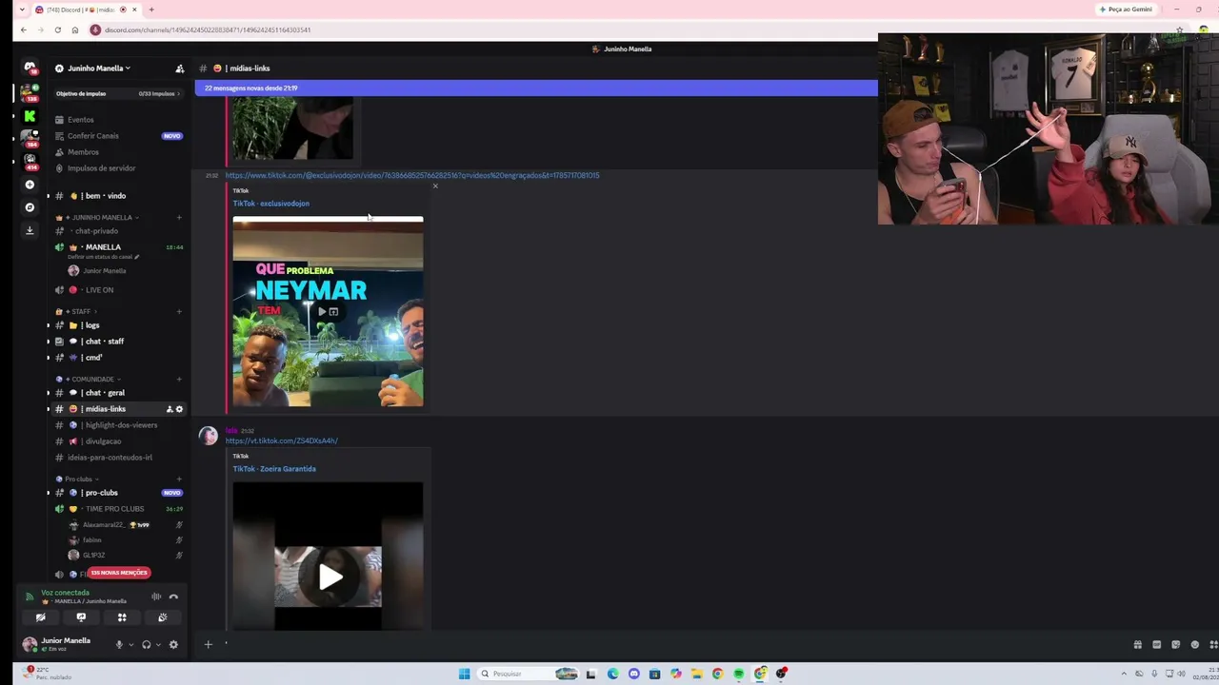Deafen with the headphones button
Screen dimensions: 1219x685
point(146,644)
